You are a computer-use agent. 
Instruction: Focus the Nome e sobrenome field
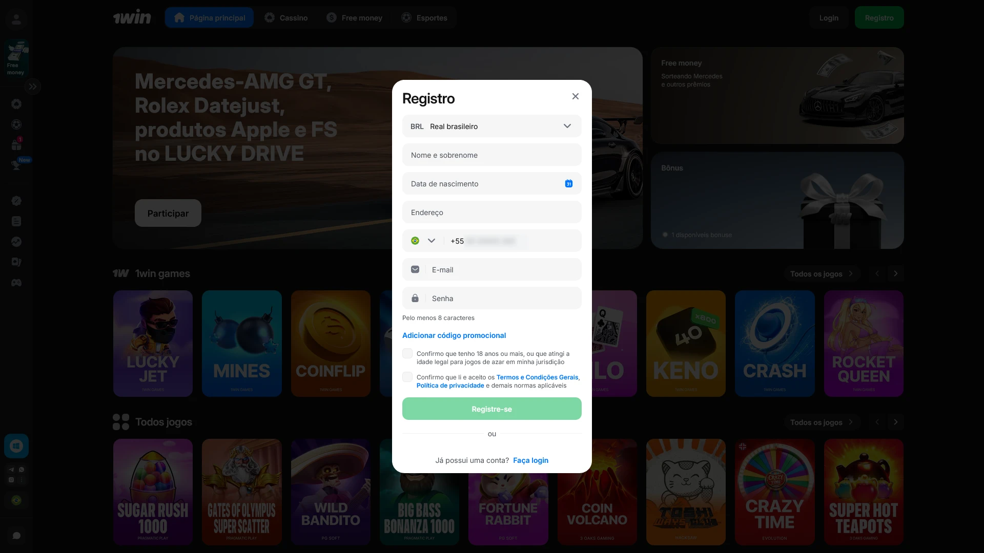pos(492,155)
